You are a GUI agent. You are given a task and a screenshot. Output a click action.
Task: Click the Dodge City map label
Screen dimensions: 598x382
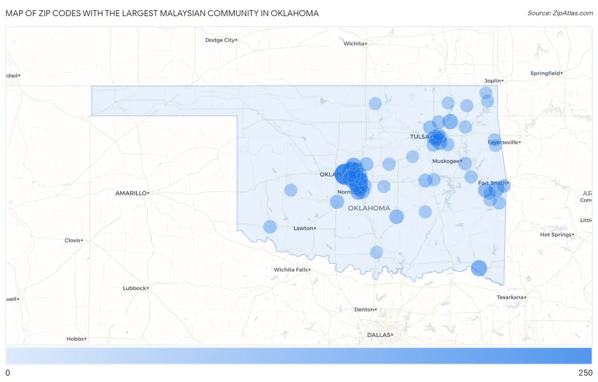(220, 40)
